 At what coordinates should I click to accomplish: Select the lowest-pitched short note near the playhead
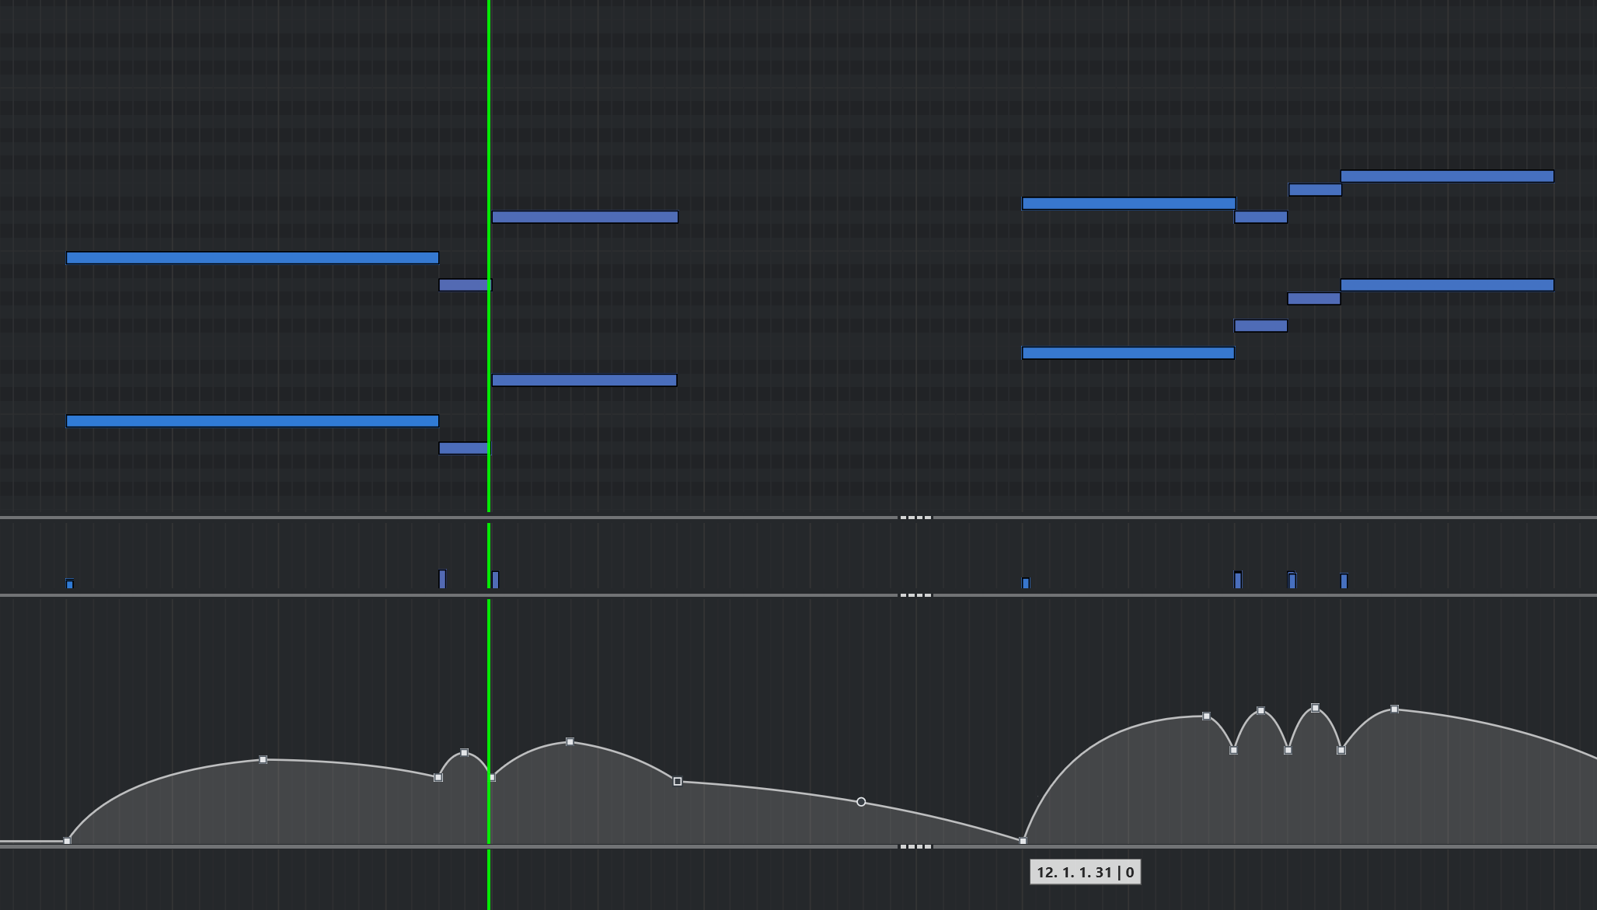pyautogui.click(x=463, y=448)
